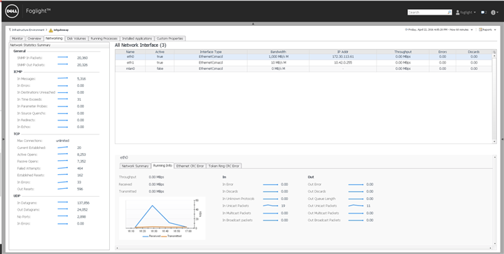This screenshot has width=504, height=254.
Task: Hide the header using the top center arrow
Action: 253,24
